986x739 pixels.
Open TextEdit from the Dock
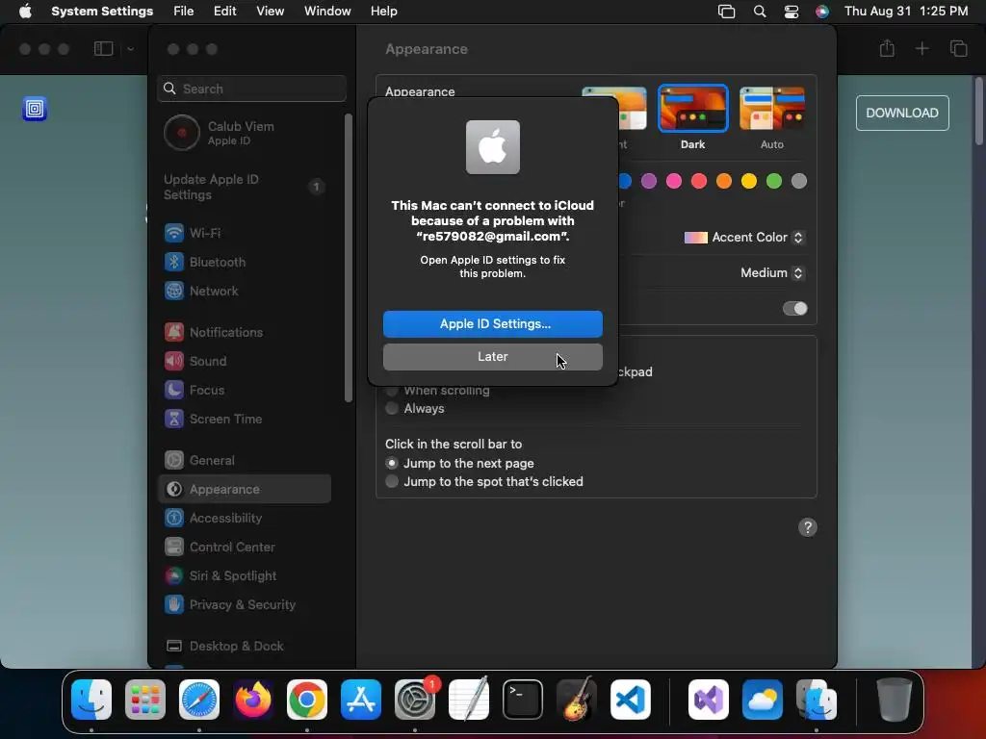(x=469, y=699)
